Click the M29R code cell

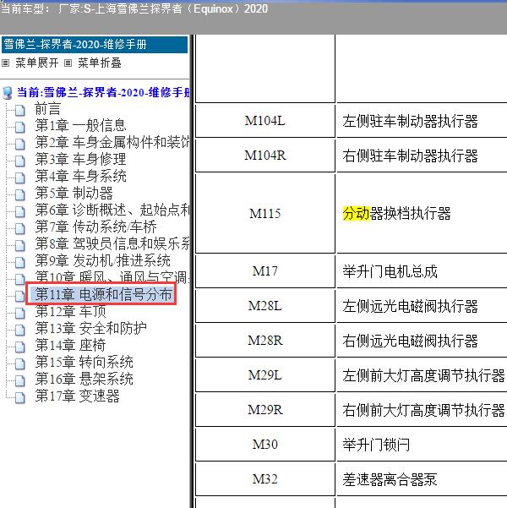265,409
